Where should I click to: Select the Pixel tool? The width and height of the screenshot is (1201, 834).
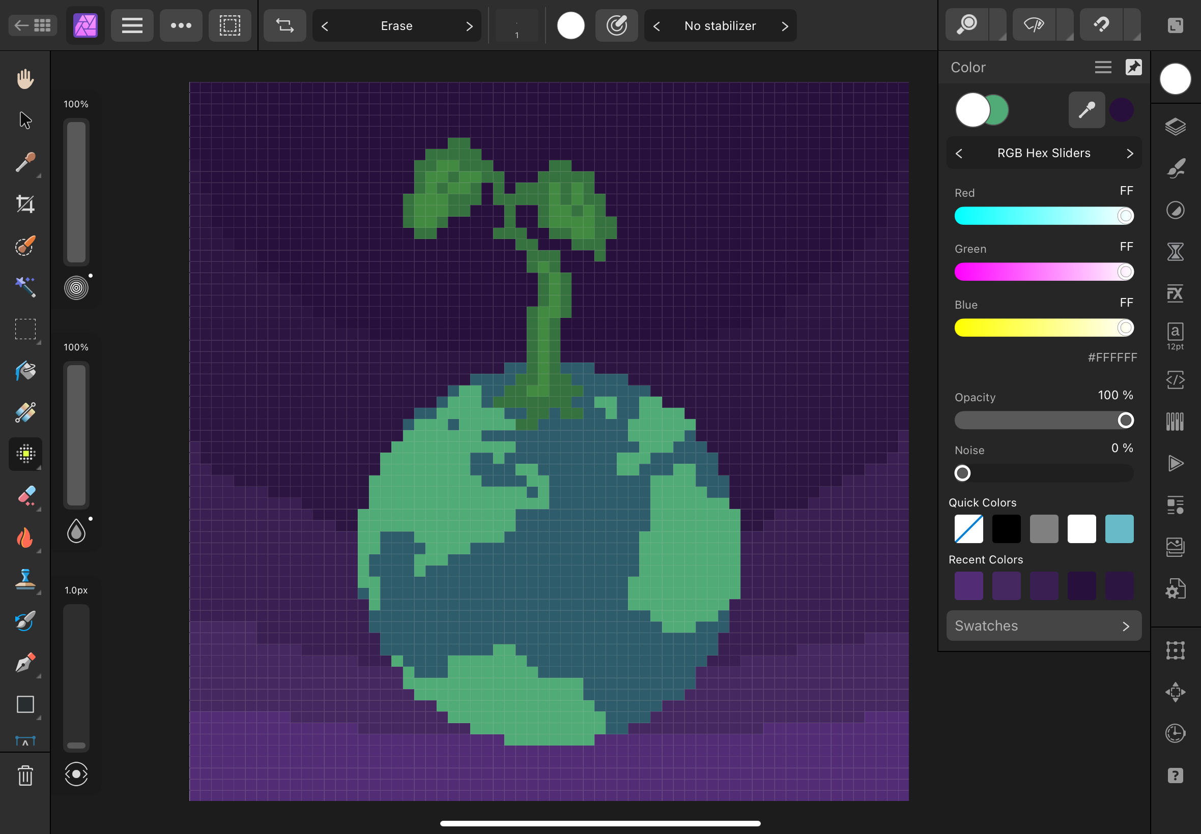click(25, 454)
